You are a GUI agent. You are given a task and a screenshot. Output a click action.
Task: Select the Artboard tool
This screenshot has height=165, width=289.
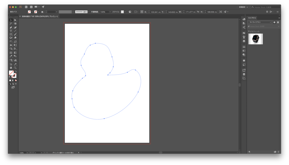11,64
